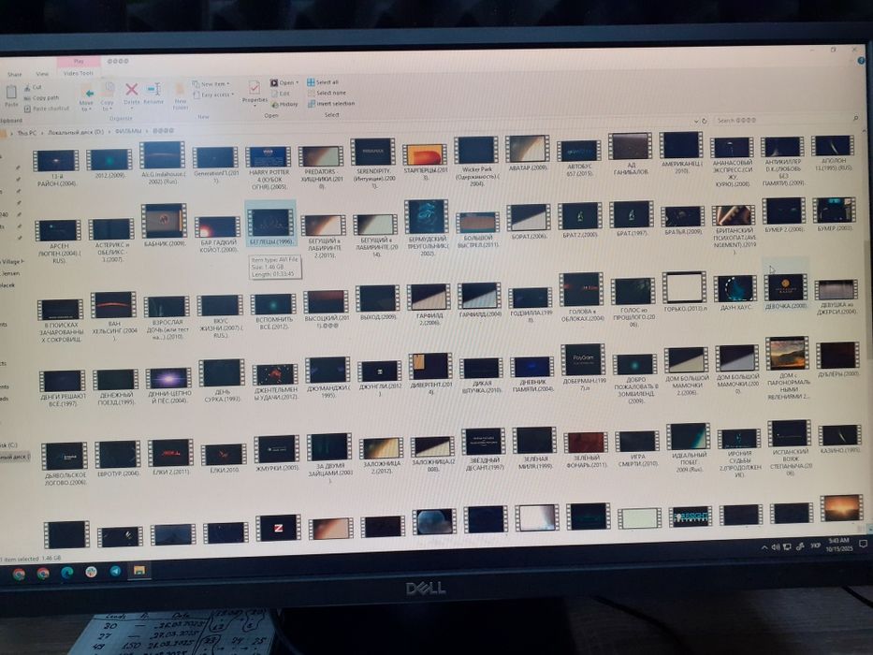Open the address bar history dropdown arrow
Viewport: 873px width, 655px height.
click(696, 121)
